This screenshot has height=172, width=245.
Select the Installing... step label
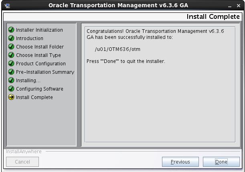28,81
